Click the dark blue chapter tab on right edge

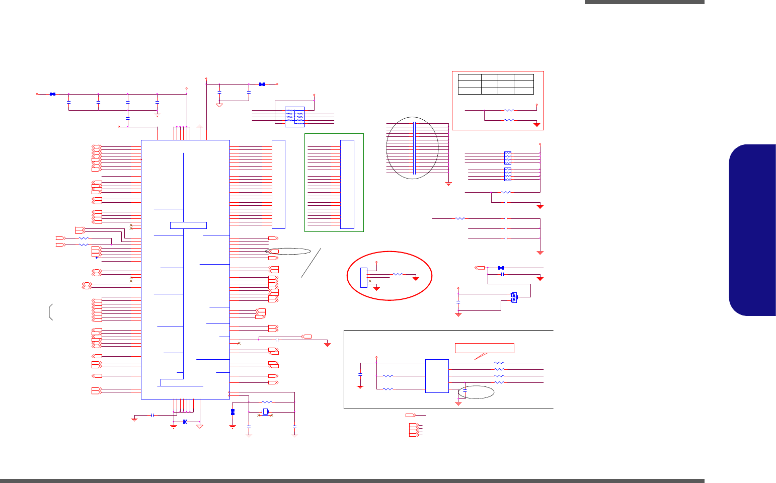coord(752,230)
